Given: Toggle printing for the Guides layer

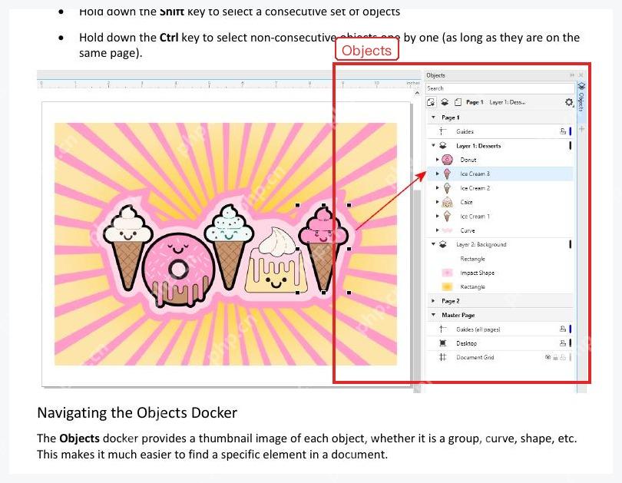Looking at the screenshot, I should tap(563, 131).
